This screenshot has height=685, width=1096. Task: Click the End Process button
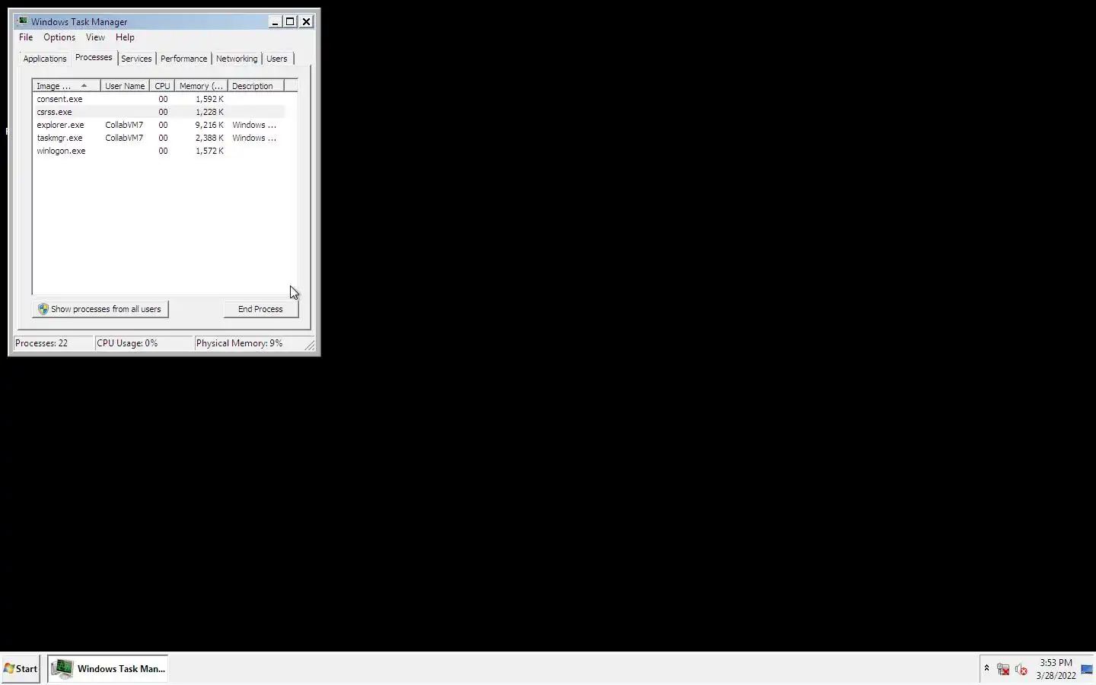click(260, 309)
